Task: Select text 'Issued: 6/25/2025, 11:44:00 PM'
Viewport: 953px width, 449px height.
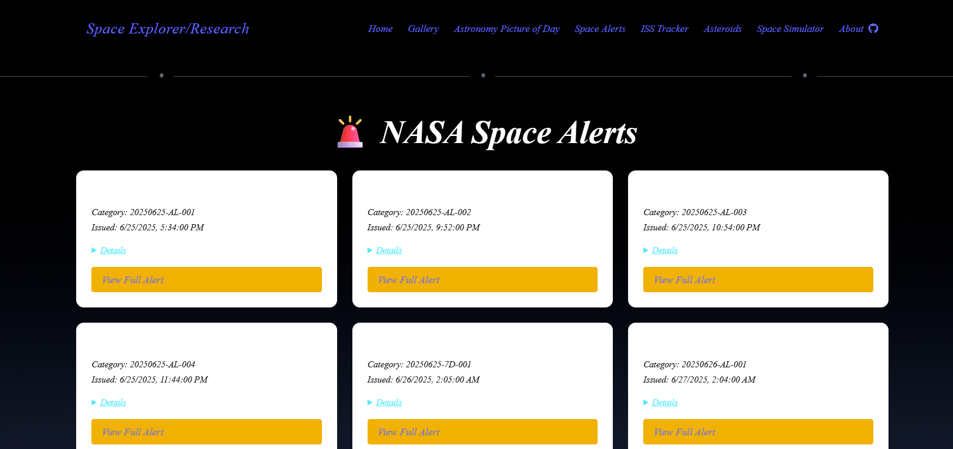Action: tap(150, 379)
